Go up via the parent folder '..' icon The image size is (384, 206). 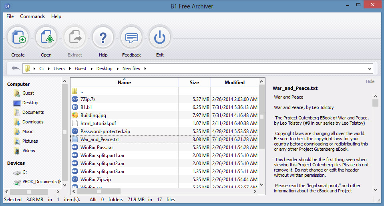pyautogui.click(x=75, y=91)
